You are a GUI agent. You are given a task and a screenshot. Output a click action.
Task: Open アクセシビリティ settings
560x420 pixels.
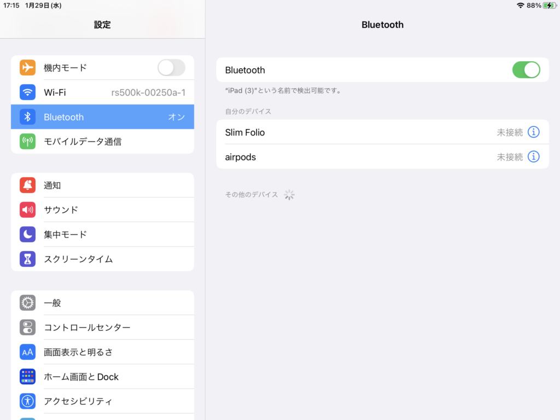102,401
